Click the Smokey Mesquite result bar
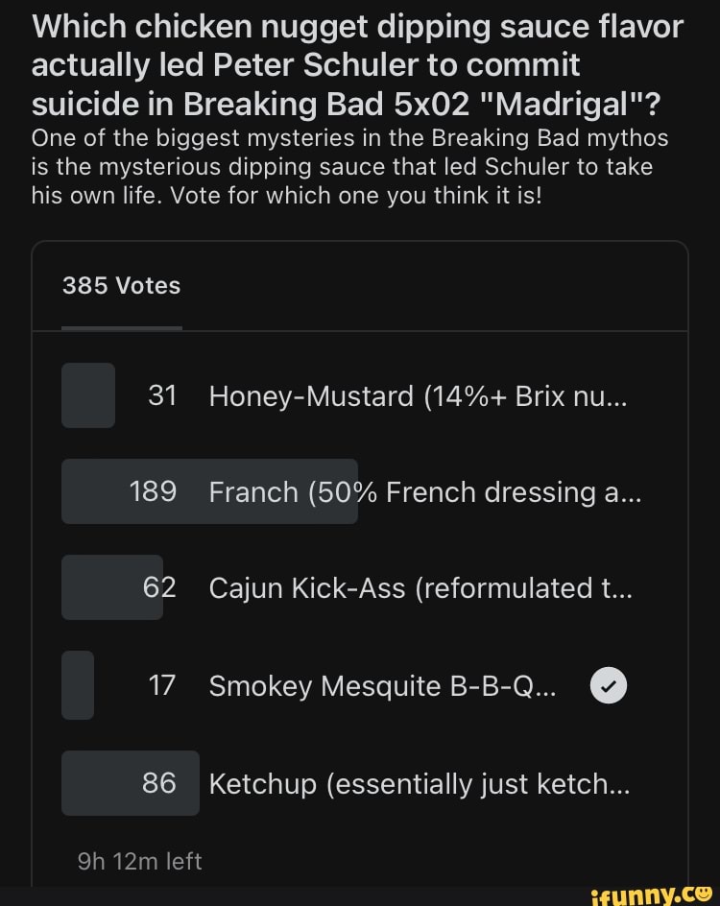Image resolution: width=720 pixels, height=906 pixels. point(78,685)
